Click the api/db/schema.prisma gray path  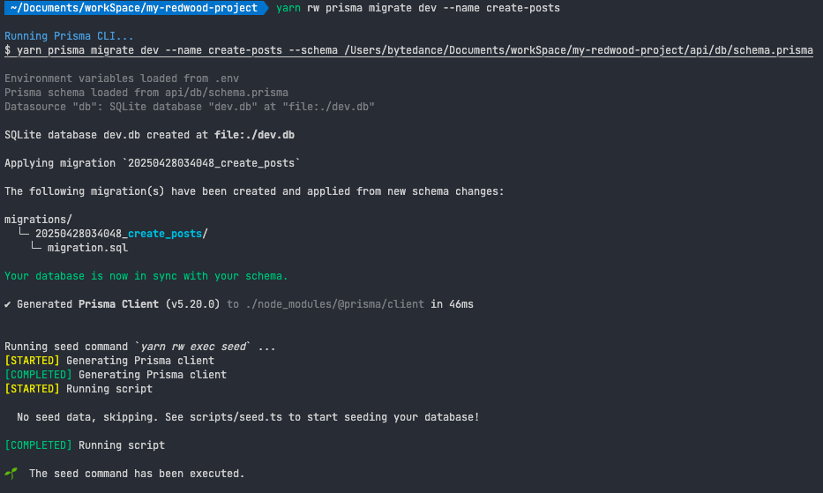[x=226, y=93]
